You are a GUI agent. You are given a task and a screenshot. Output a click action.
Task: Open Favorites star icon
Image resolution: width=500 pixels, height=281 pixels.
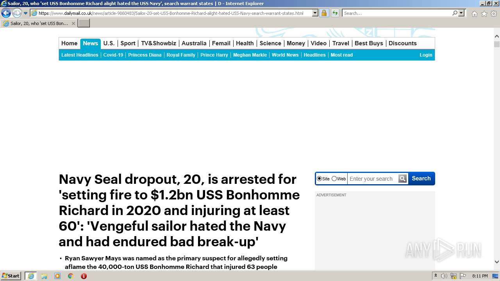click(x=484, y=14)
